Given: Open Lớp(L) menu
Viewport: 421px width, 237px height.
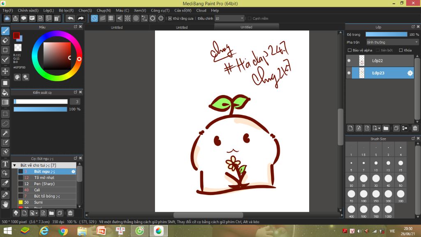Looking at the screenshot, I should click(49, 10).
